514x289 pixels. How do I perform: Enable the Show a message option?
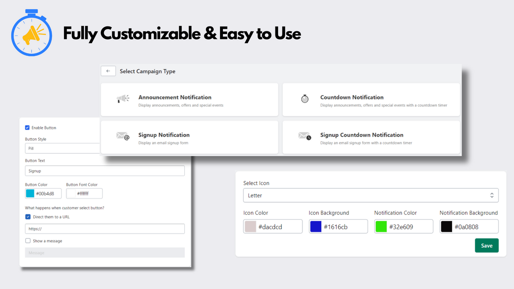[x=28, y=240]
